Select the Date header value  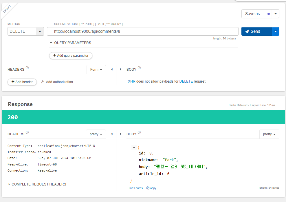[x=65, y=158]
